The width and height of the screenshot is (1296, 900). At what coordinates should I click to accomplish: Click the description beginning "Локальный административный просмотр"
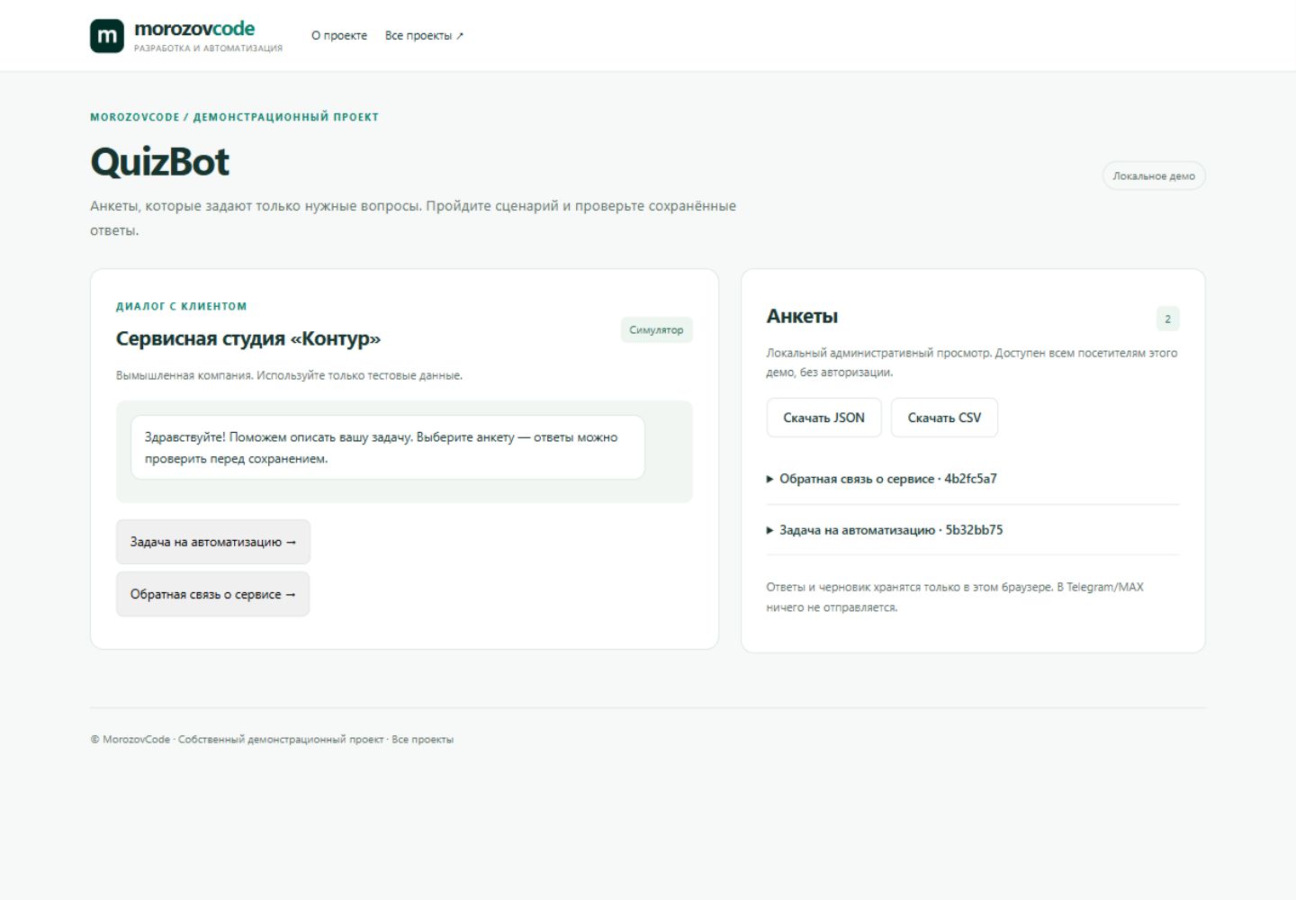pos(972,362)
